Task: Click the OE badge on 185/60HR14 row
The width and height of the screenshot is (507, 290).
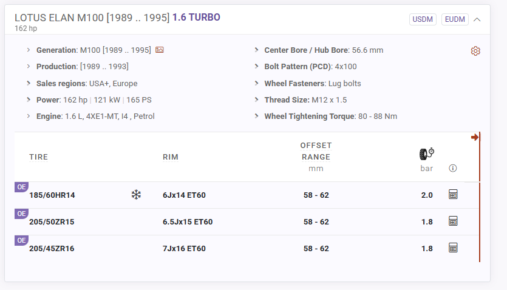Action: 21,187
